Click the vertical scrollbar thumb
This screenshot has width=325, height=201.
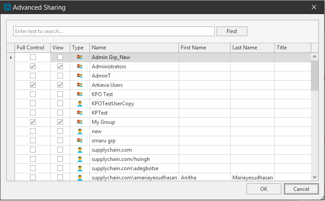point(314,76)
